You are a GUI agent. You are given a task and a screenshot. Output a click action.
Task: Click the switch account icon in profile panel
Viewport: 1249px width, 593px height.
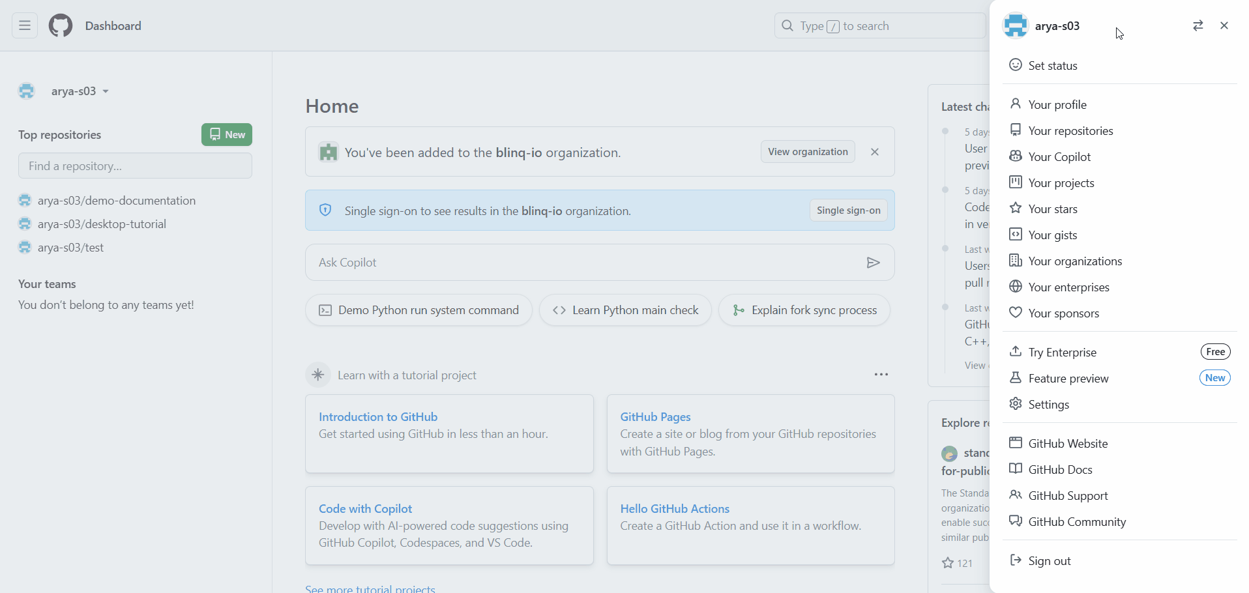pos(1198,25)
